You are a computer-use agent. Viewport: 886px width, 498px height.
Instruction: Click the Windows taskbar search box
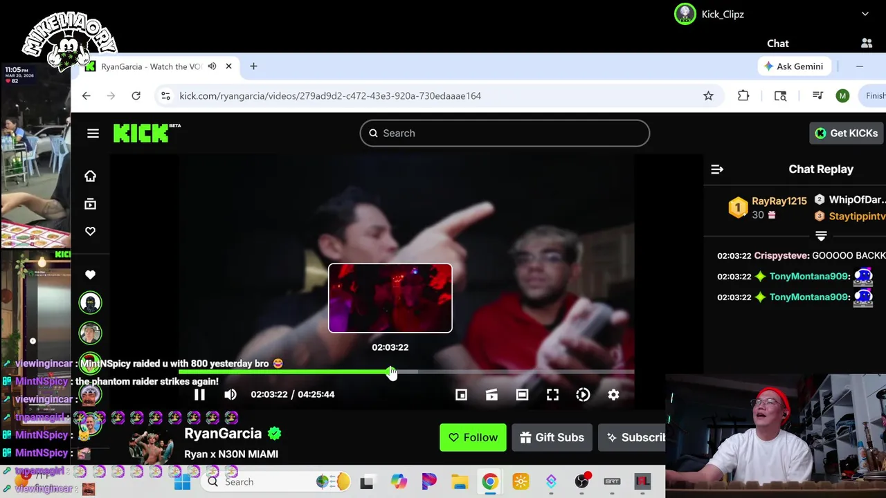[275, 482]
